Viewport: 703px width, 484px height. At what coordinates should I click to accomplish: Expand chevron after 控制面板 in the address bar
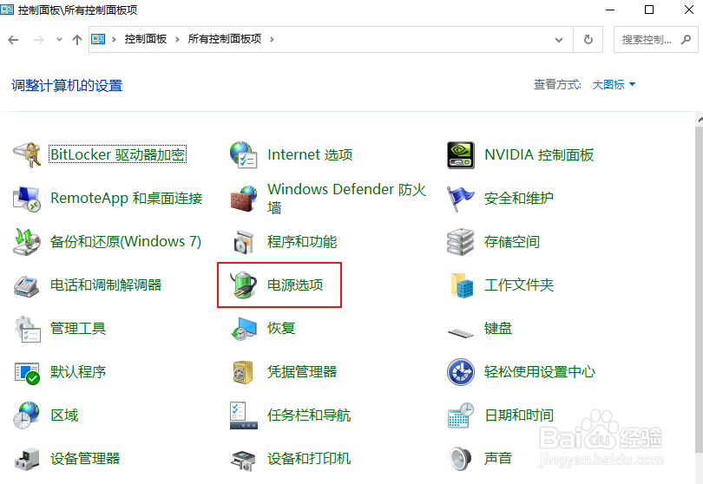[178, 39]
